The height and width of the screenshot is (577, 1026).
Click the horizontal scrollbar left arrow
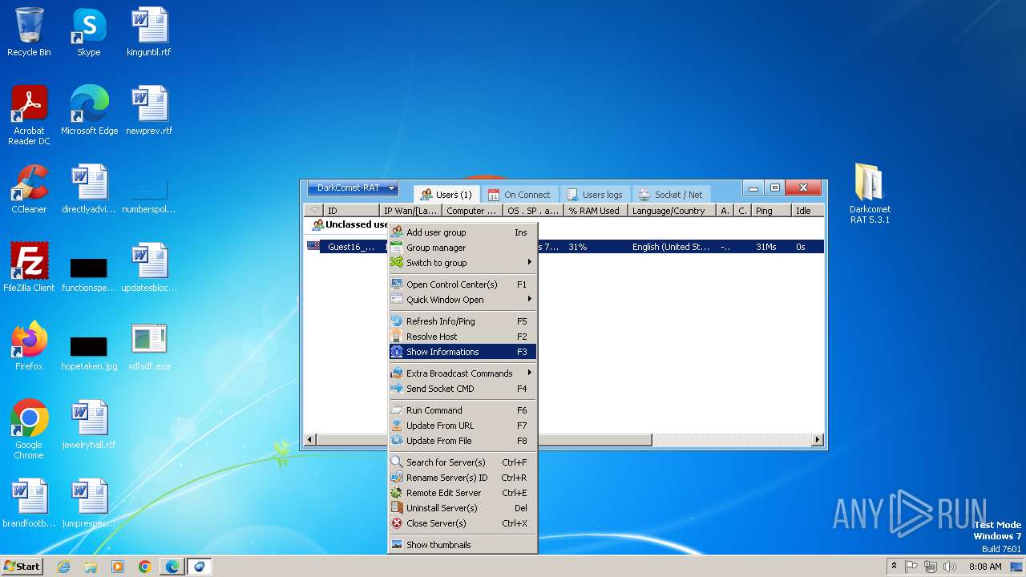(x=311, y=440)
